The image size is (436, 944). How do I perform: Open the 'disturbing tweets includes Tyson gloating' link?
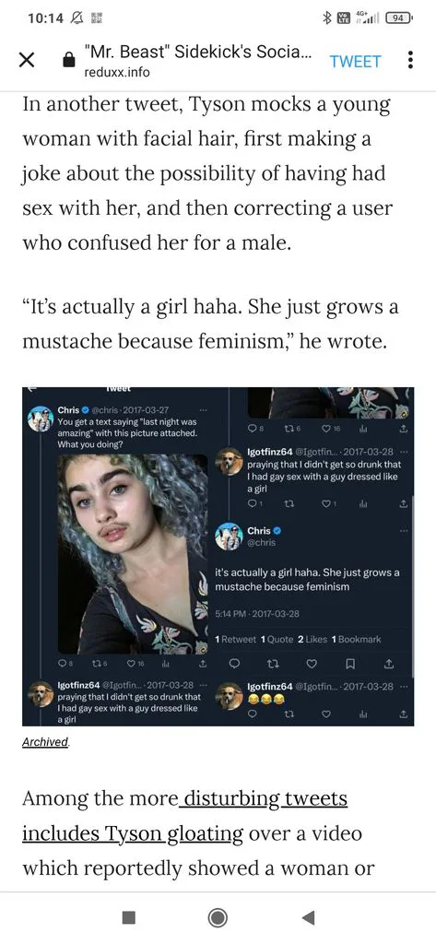click(184, 817)
